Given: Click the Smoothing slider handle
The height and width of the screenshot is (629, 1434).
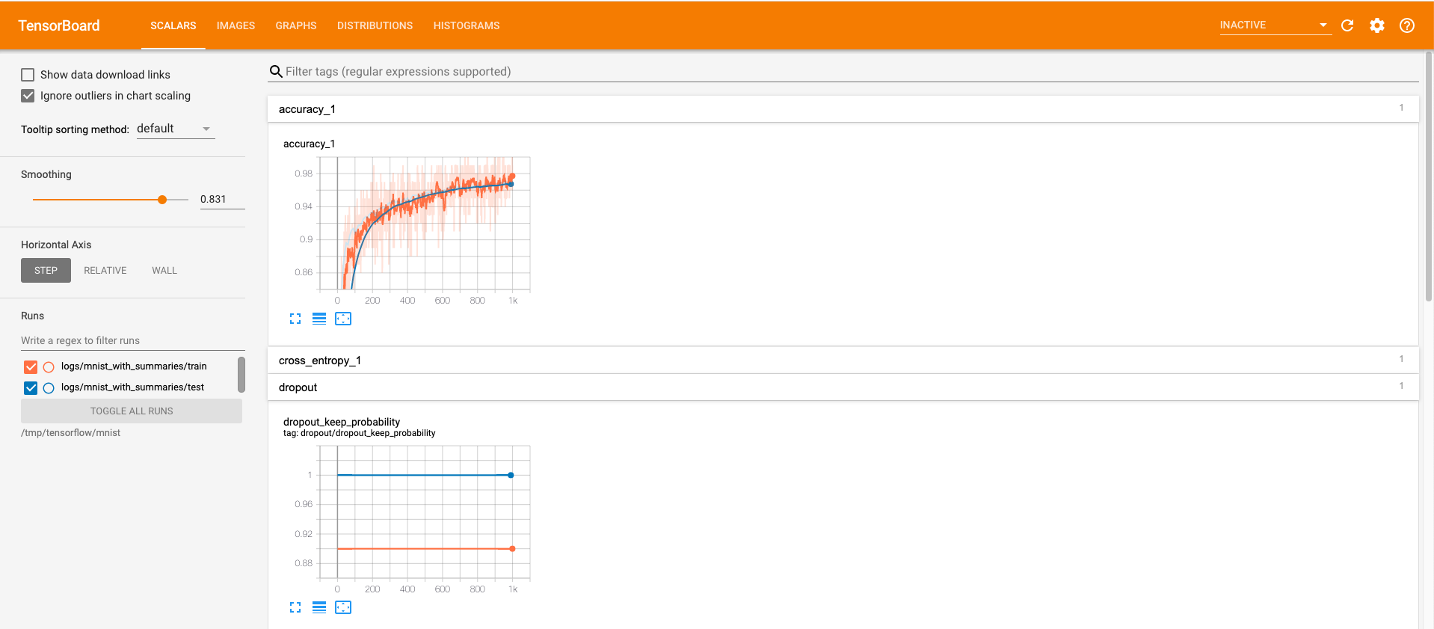Looking at the screenshot, I should pos(162,200).
